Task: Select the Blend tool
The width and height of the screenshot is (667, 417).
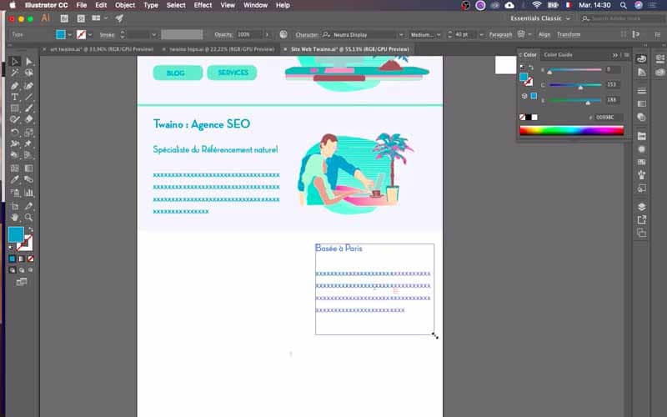Action: 28,180
